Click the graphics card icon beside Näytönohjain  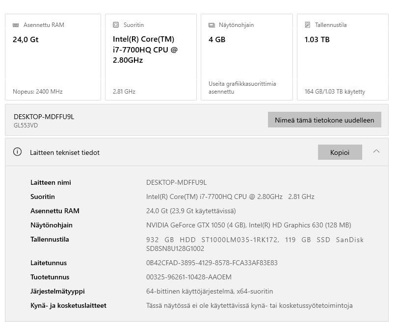coord(212,25)
